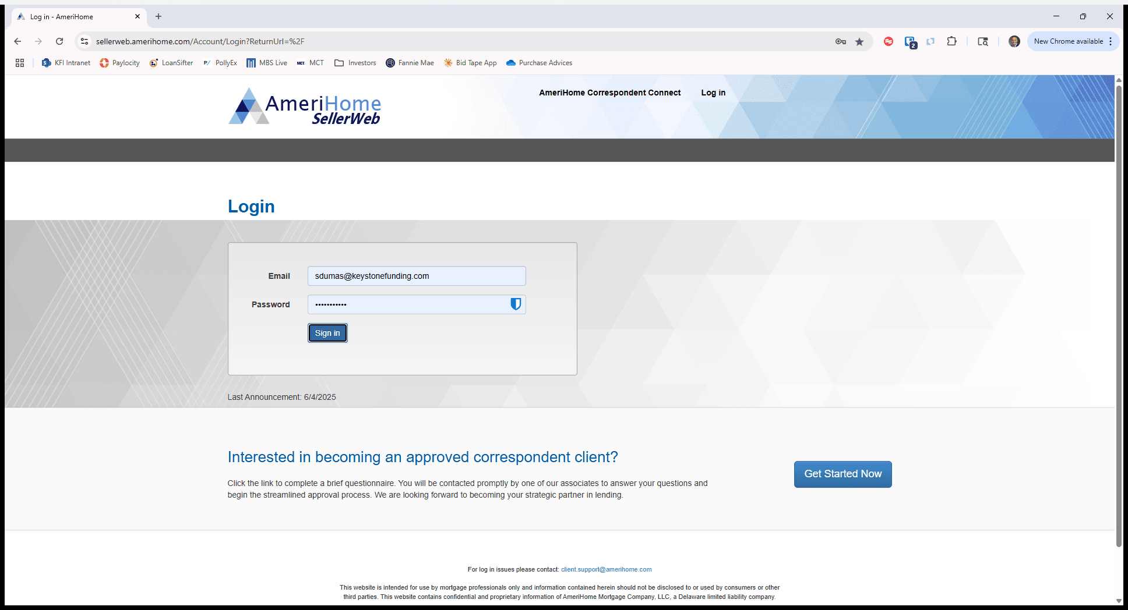The image size is (1128, 610).
Task: Open the Bid Tape App bookmark
Action: [470, 63]
